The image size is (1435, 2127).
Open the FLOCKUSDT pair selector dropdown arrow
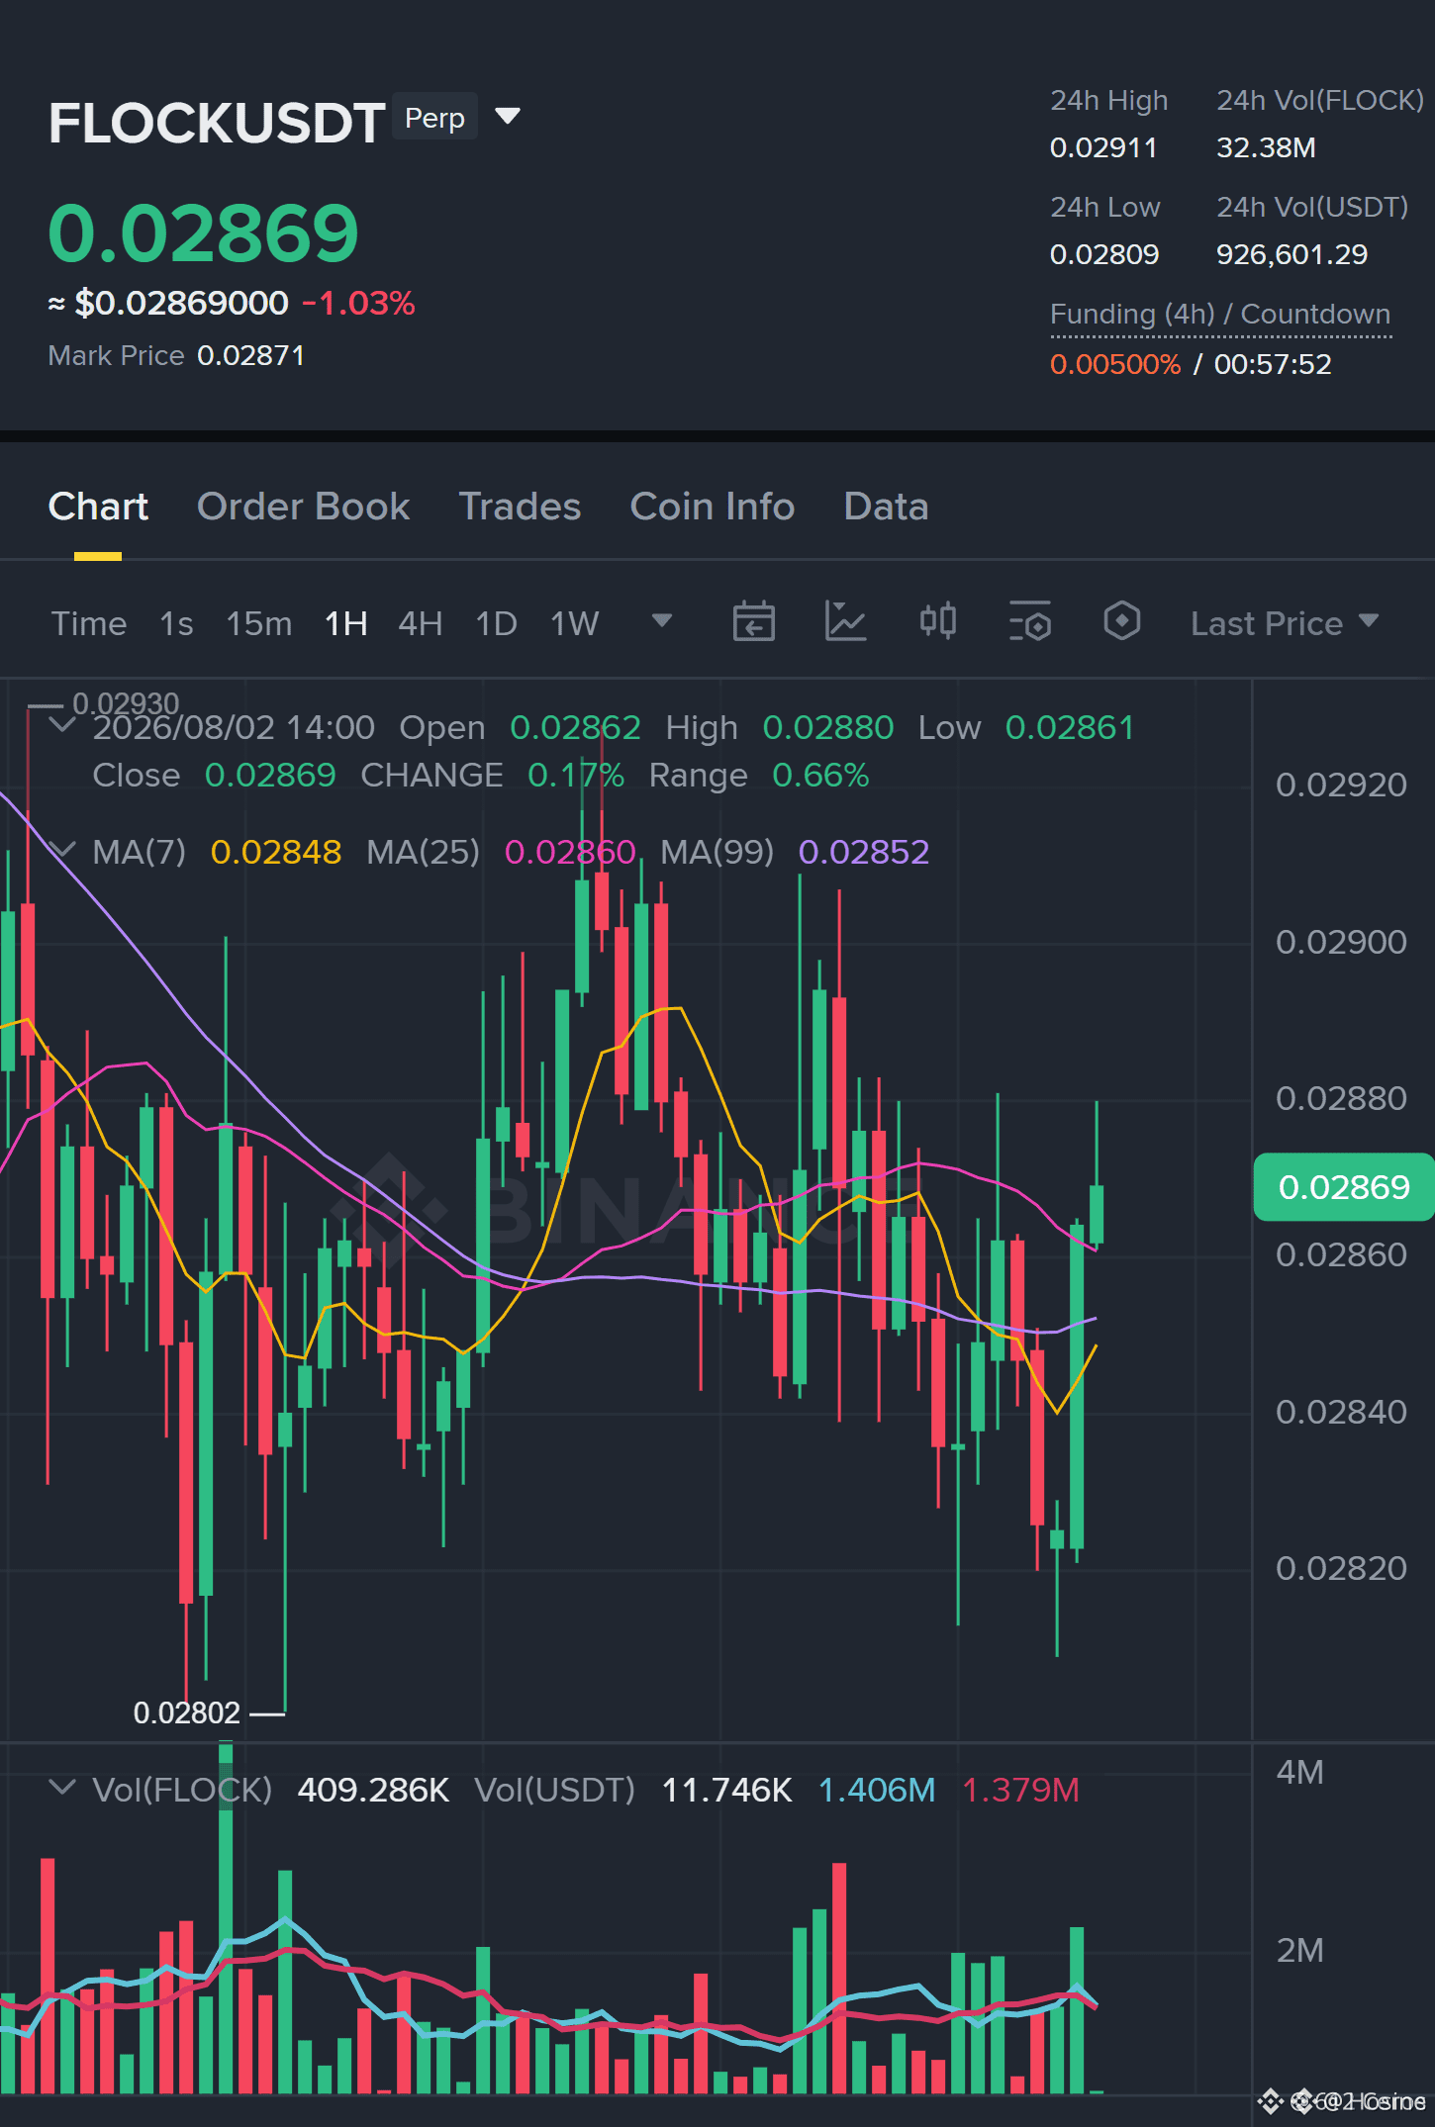(508, 117)
